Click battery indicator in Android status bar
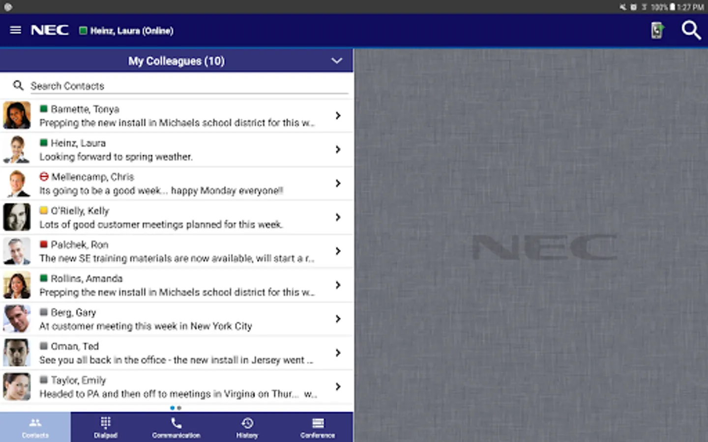The height and width of the screenshot is (442, 708). (x=672, y=7)
